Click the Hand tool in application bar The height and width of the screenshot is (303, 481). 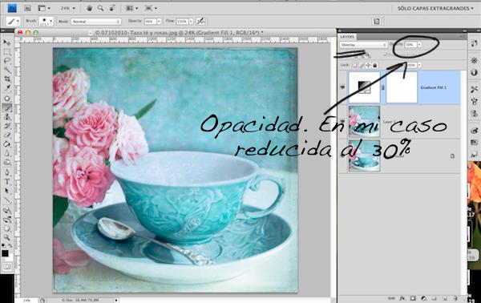pyautogui.click(x=89, y=8)
